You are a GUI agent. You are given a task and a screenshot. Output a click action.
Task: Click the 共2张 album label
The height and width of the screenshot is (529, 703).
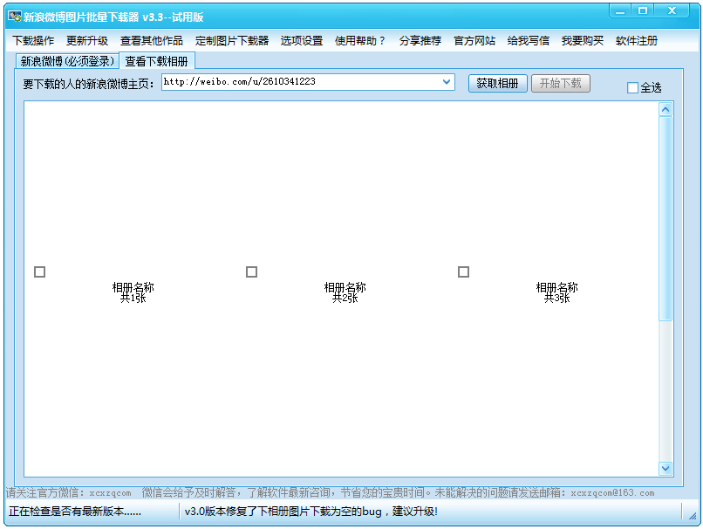(345, 298)
